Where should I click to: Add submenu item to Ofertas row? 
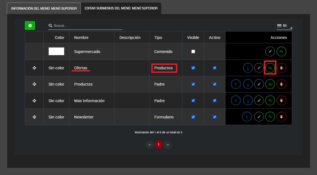270,68
